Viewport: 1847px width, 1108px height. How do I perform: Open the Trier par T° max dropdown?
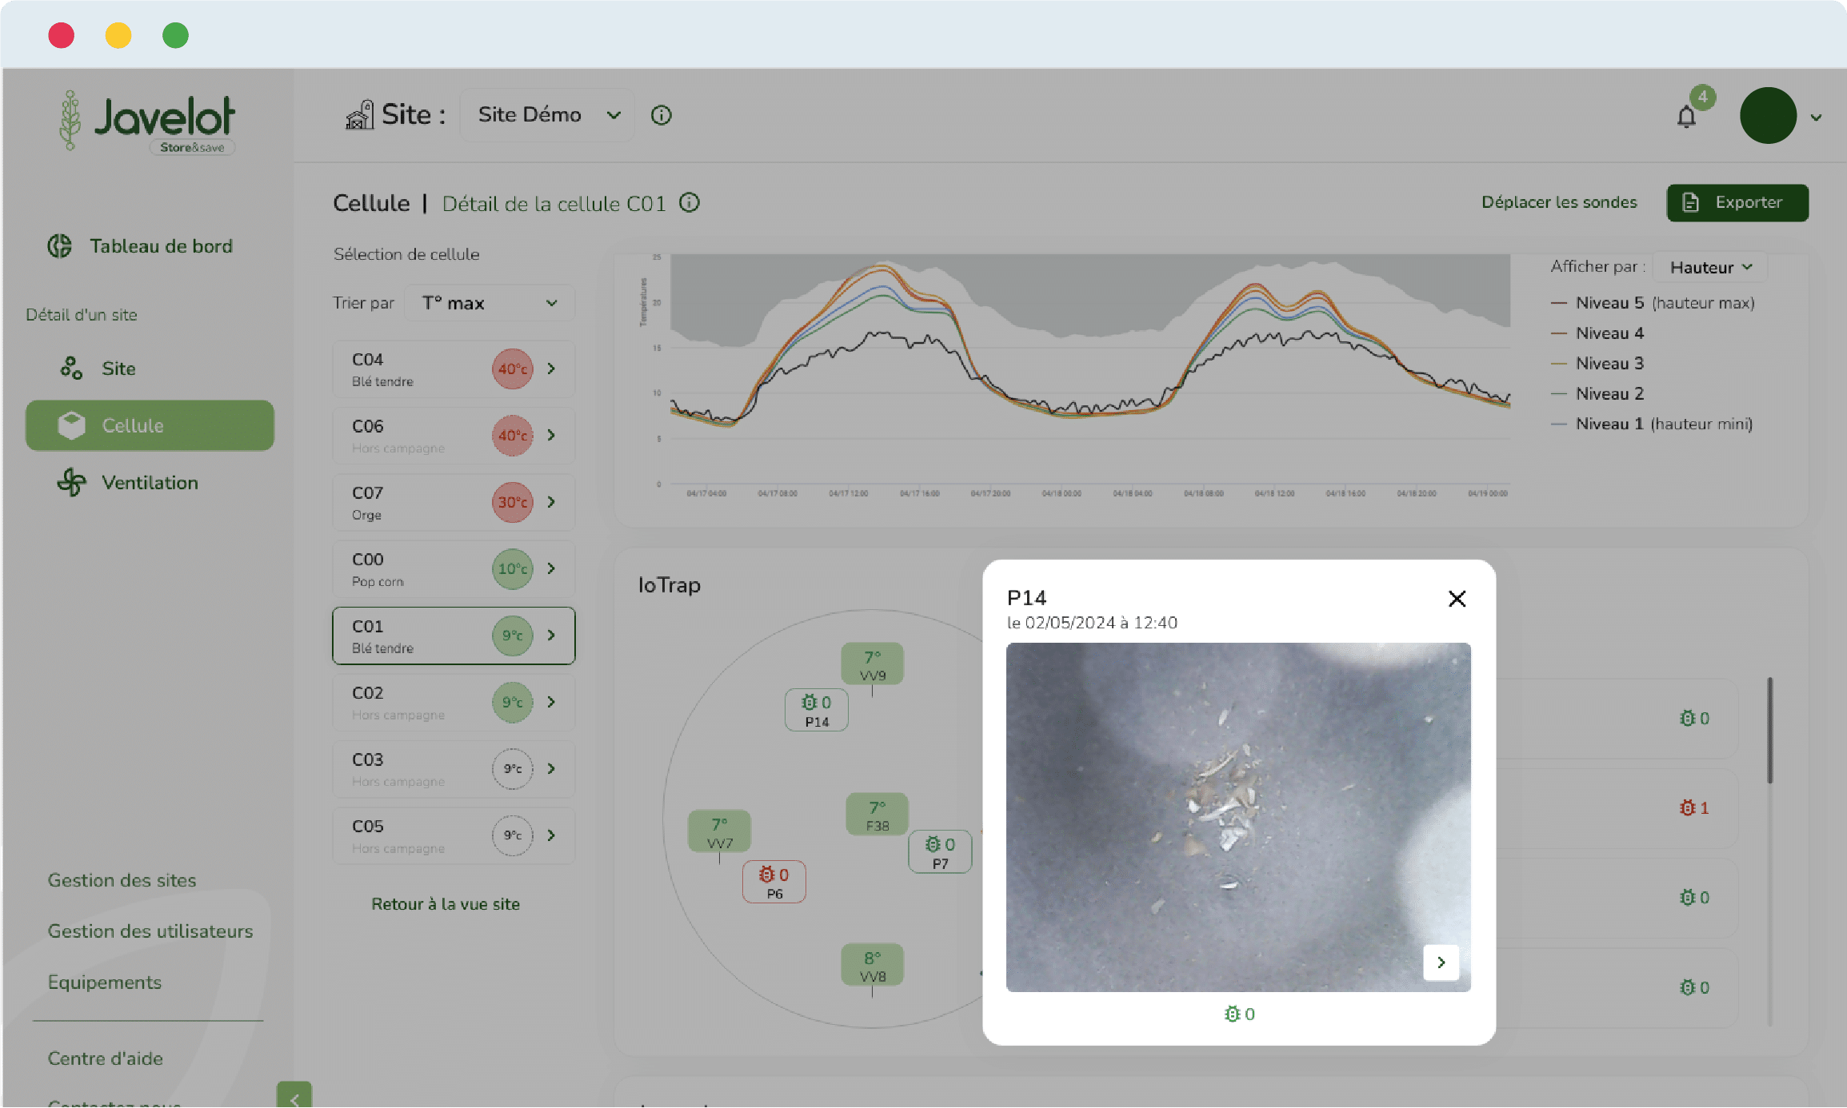tap(489, 304)
